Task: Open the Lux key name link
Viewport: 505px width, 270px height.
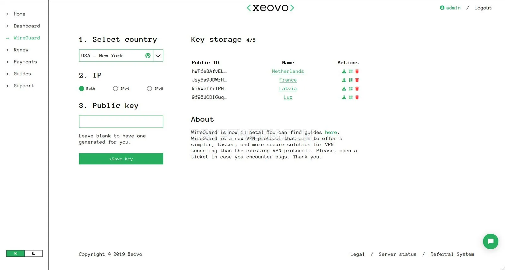Action: point(288,97)
